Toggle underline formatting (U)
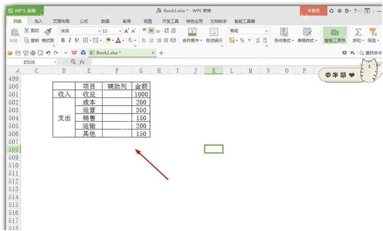383x231 pixels. coord(77,40)
